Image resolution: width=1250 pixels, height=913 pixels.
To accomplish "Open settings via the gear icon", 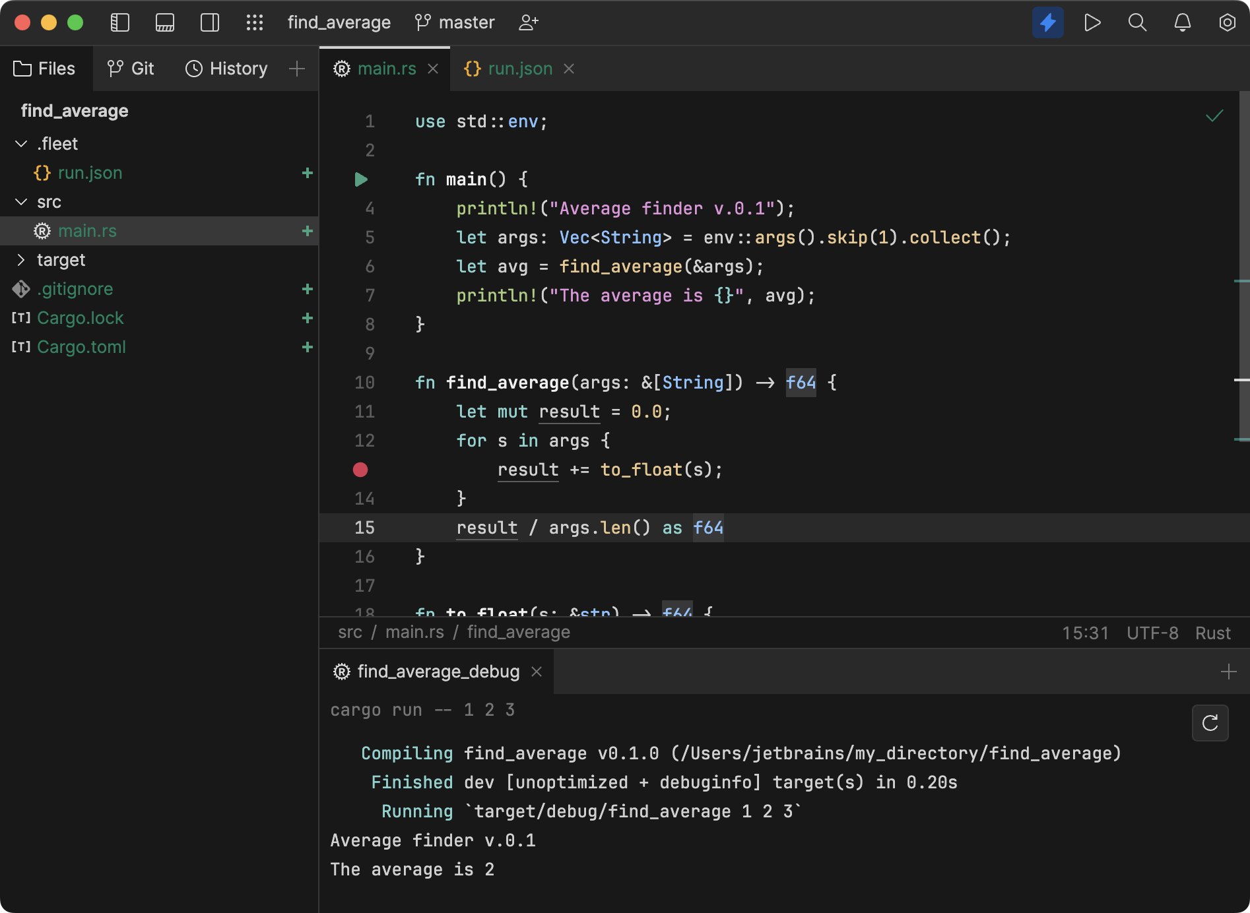I will click(1227, 22).
